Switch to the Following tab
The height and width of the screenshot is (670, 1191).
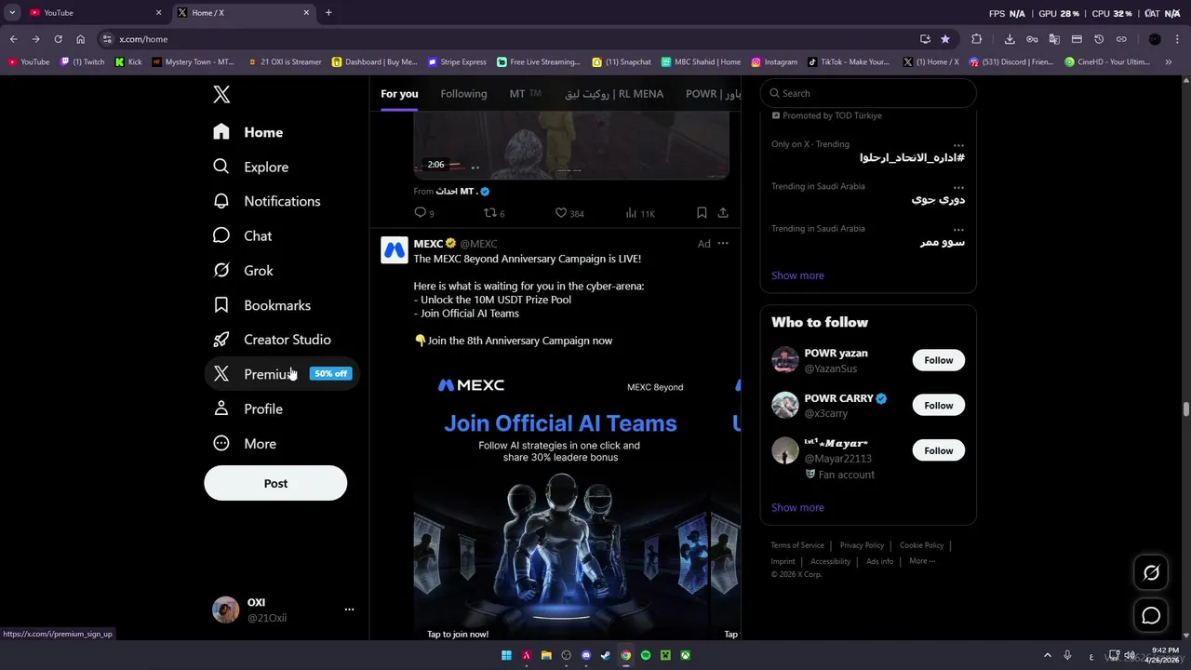(x=463, y=94)
